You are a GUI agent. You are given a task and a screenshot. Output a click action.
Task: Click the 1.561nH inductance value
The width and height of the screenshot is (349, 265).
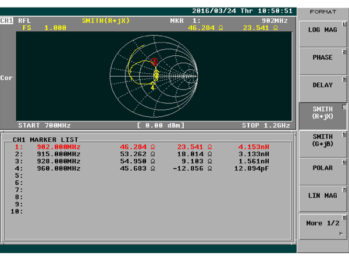(x=254, y=161)
